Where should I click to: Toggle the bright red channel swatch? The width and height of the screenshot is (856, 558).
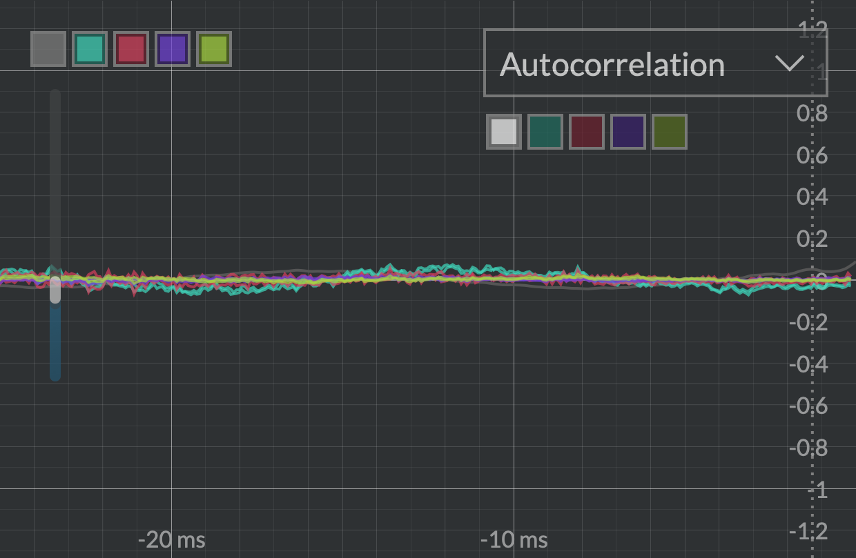[x=131, y=49]
